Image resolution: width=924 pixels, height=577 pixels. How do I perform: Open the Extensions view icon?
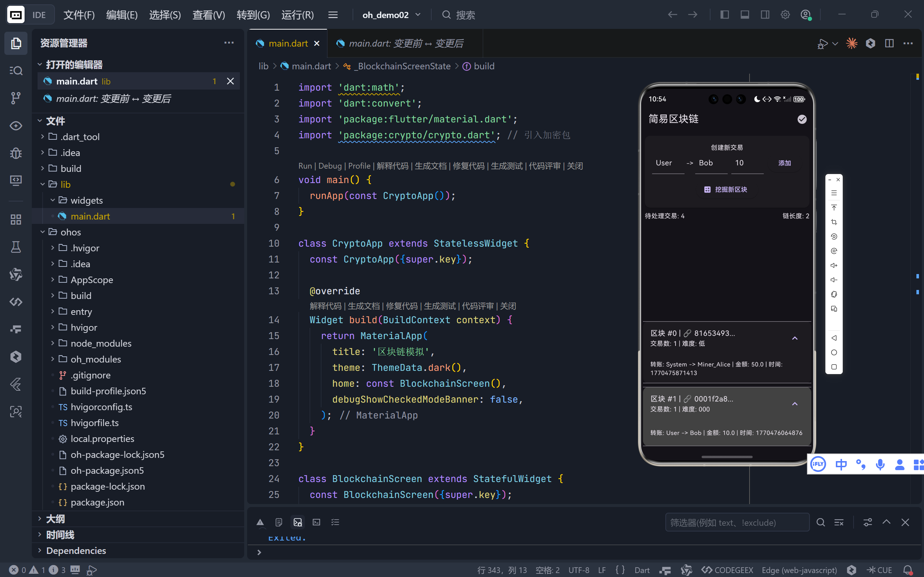pos(16,220)
